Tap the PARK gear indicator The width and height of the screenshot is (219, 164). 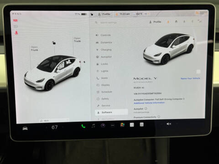click(x=15, y=20)
